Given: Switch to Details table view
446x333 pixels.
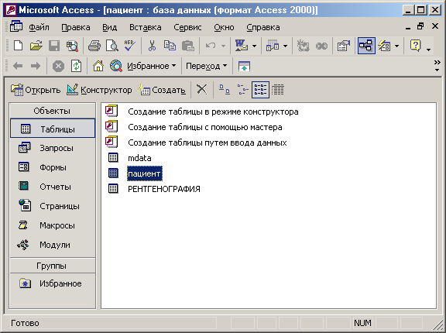Looking at the screenshot, I should 278,90.
